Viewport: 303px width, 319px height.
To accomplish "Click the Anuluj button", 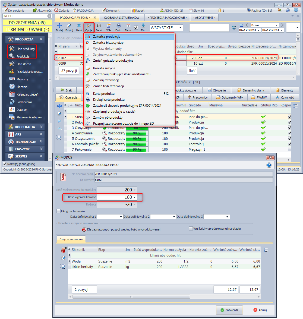I will (x=260, y=310).
